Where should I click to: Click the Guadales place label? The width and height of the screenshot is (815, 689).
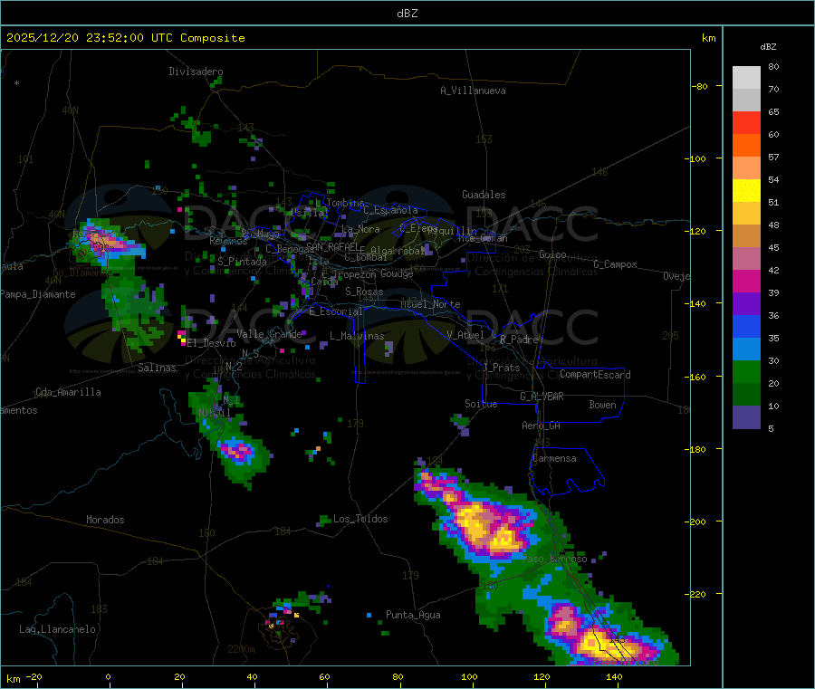484,195
